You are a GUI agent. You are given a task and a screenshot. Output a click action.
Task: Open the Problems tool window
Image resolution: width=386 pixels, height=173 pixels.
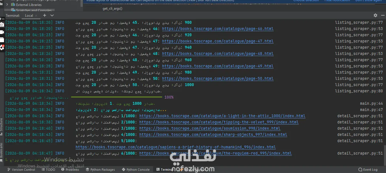coord(70,170)
